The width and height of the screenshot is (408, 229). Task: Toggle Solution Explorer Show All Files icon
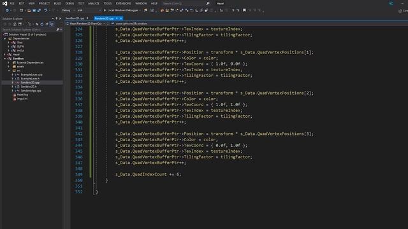pos(52,24)
